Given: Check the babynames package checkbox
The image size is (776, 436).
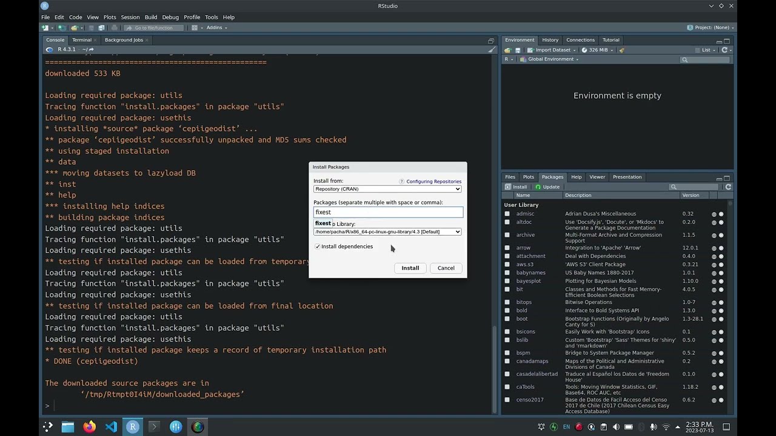Looking at the screenshot, I should [x=507, y=272].
